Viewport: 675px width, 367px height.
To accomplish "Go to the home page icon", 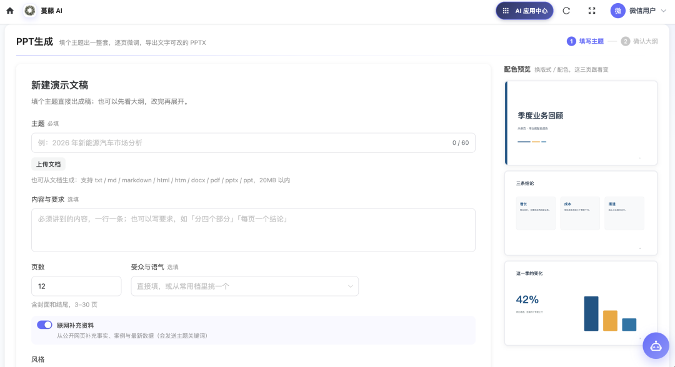I will pos(10,11).
